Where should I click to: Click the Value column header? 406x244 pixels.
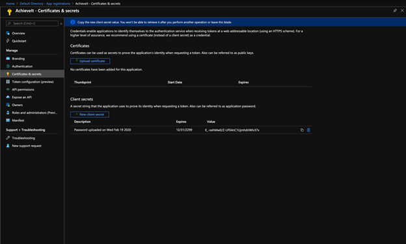point(211,122)
